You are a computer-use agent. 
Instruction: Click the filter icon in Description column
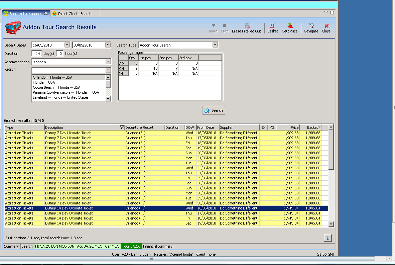point(122,127)
